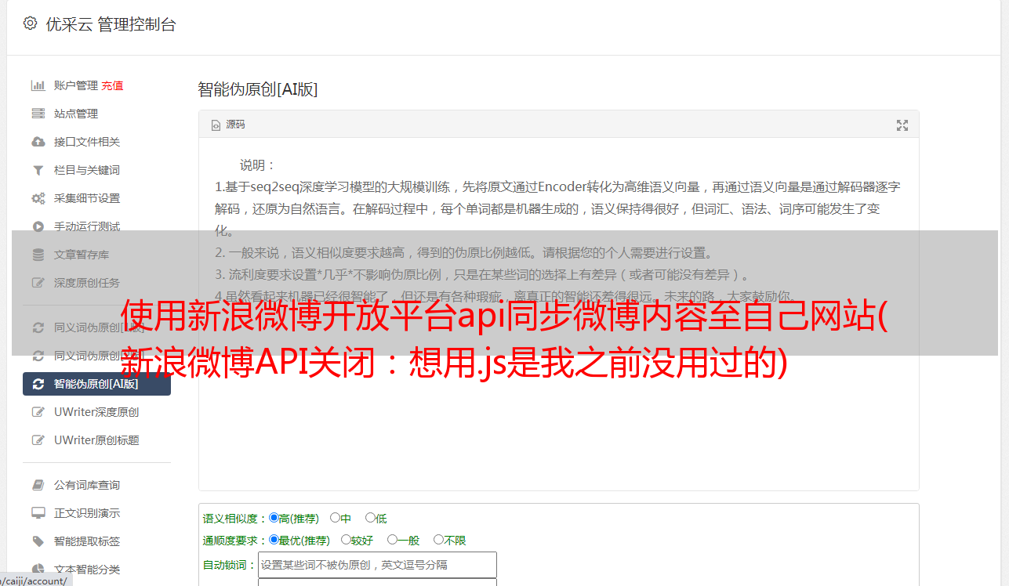This screenshot has width=1009, height=586.
Task: Click the 源码 source code icon
Action: (x=216, y=125)
